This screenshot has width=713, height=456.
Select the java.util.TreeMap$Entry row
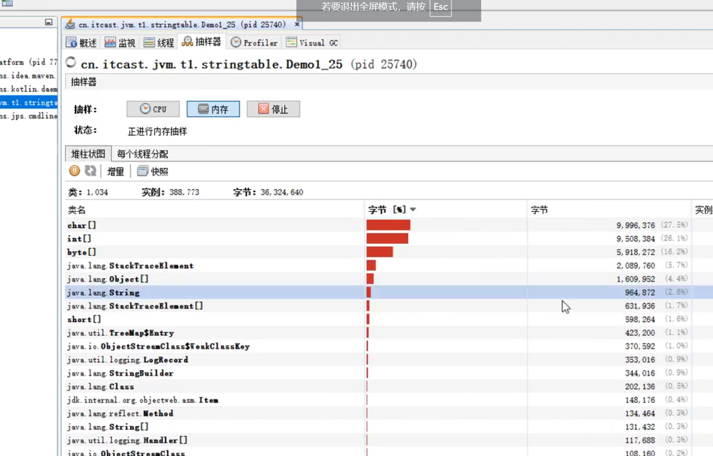tap(389, 333)
